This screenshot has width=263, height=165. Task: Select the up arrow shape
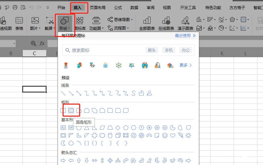(x=79, y=161)
